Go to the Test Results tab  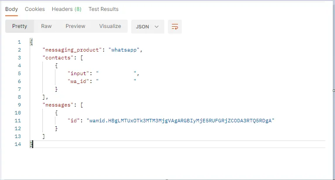point(103,9)
